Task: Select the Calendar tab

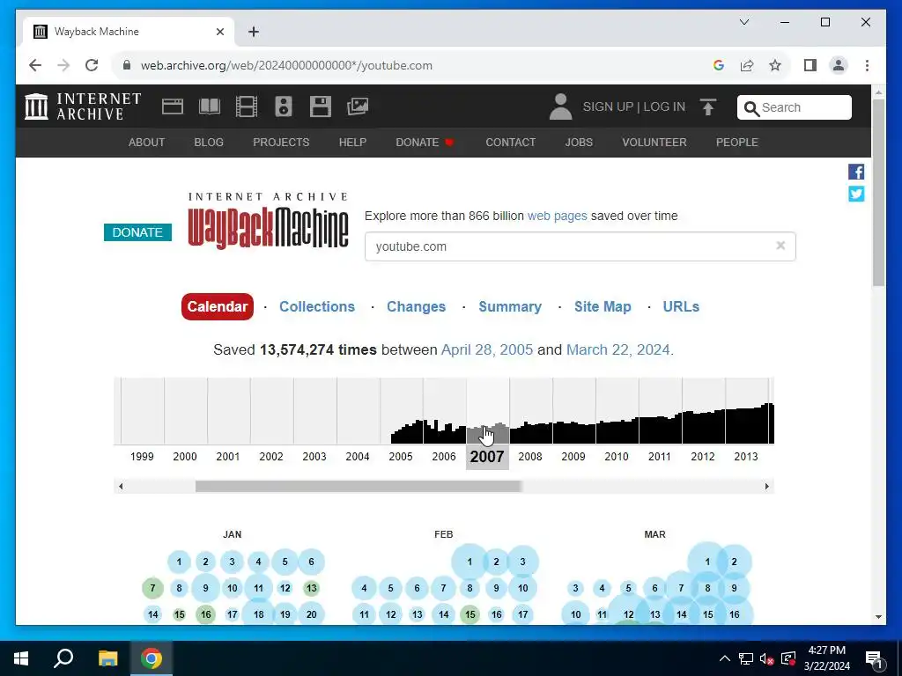Action: click(x=218, y=306)
